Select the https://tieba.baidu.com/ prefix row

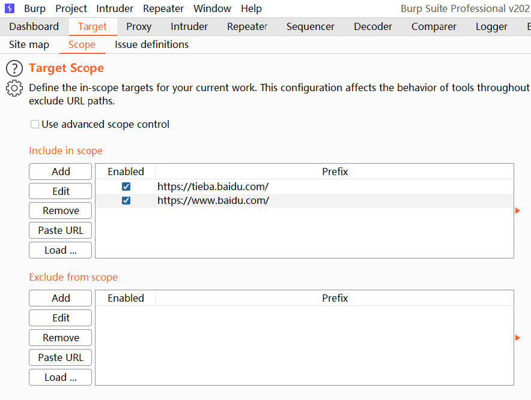(x=305, y=187)
